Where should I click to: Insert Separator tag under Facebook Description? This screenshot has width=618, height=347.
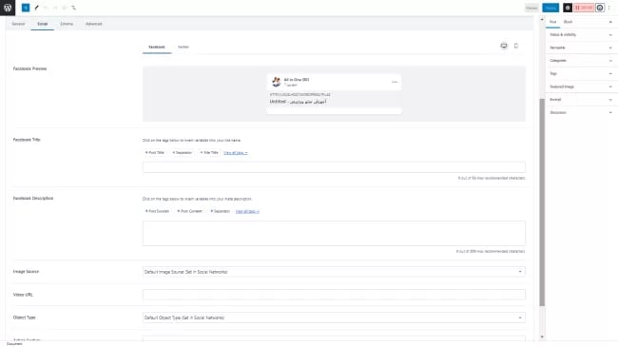click(x=220, y=211)
